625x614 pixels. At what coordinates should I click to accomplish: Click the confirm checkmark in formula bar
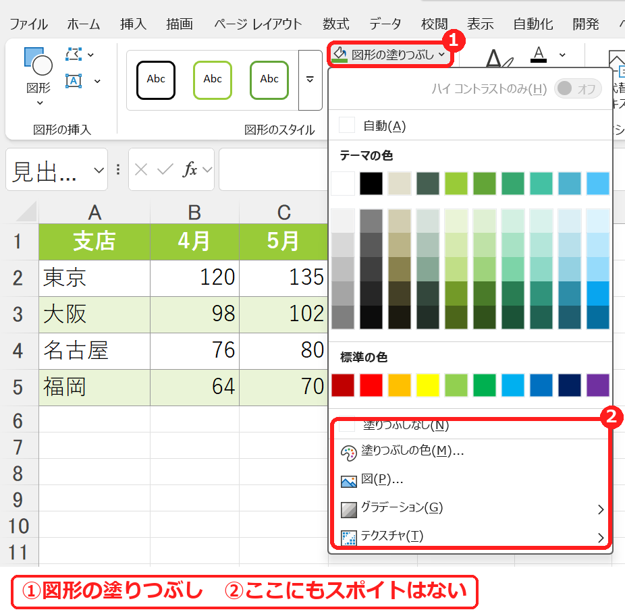coord(165,170)
